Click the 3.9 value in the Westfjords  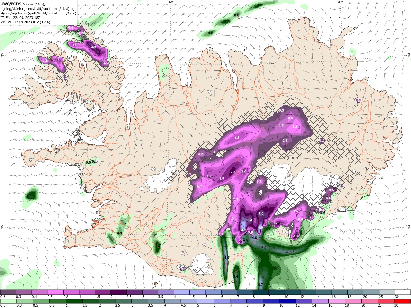point(93,47)
